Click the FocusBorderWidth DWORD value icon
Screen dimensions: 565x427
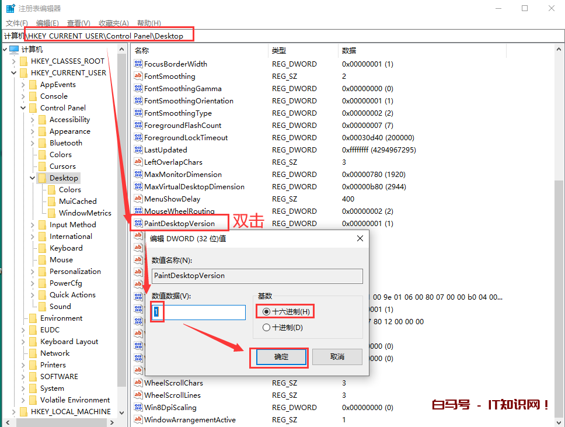[138, 64]
